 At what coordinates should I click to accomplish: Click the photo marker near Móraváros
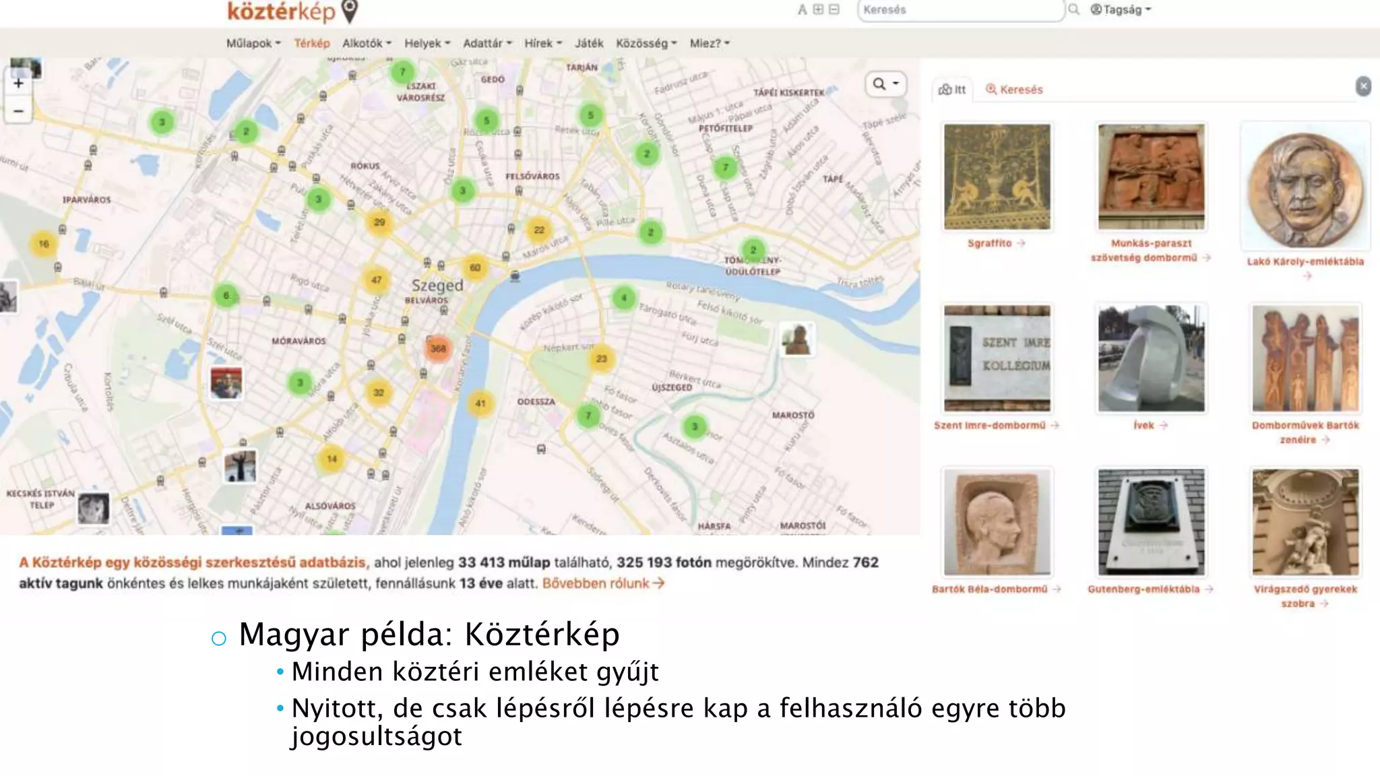pos(226,383)
